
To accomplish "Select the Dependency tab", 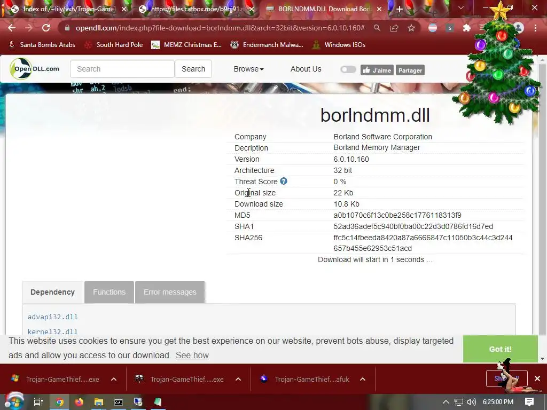I will [53, 292].
